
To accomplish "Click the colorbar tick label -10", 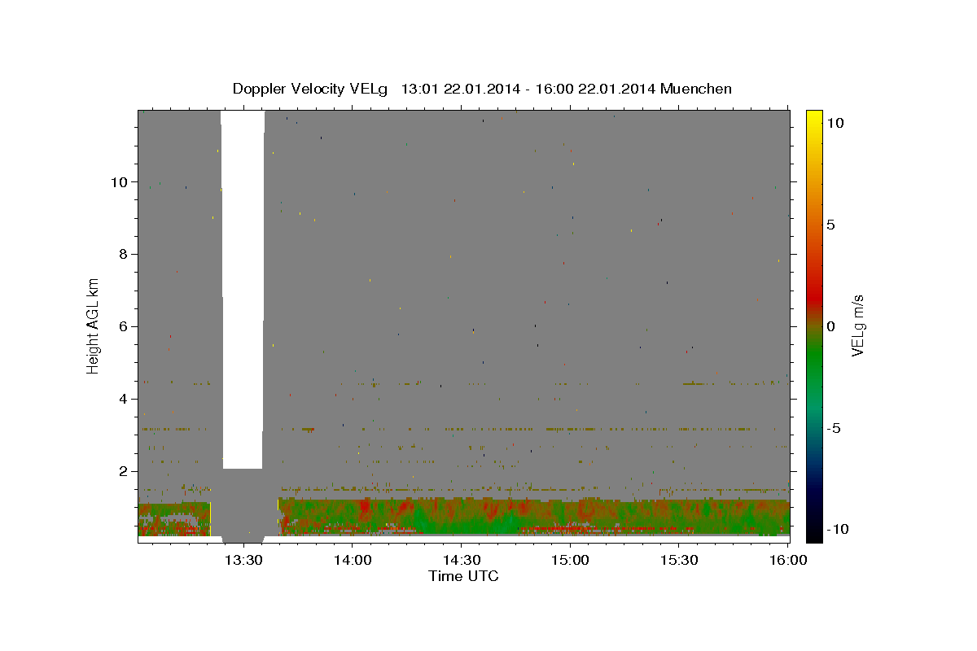I will 837,529.
